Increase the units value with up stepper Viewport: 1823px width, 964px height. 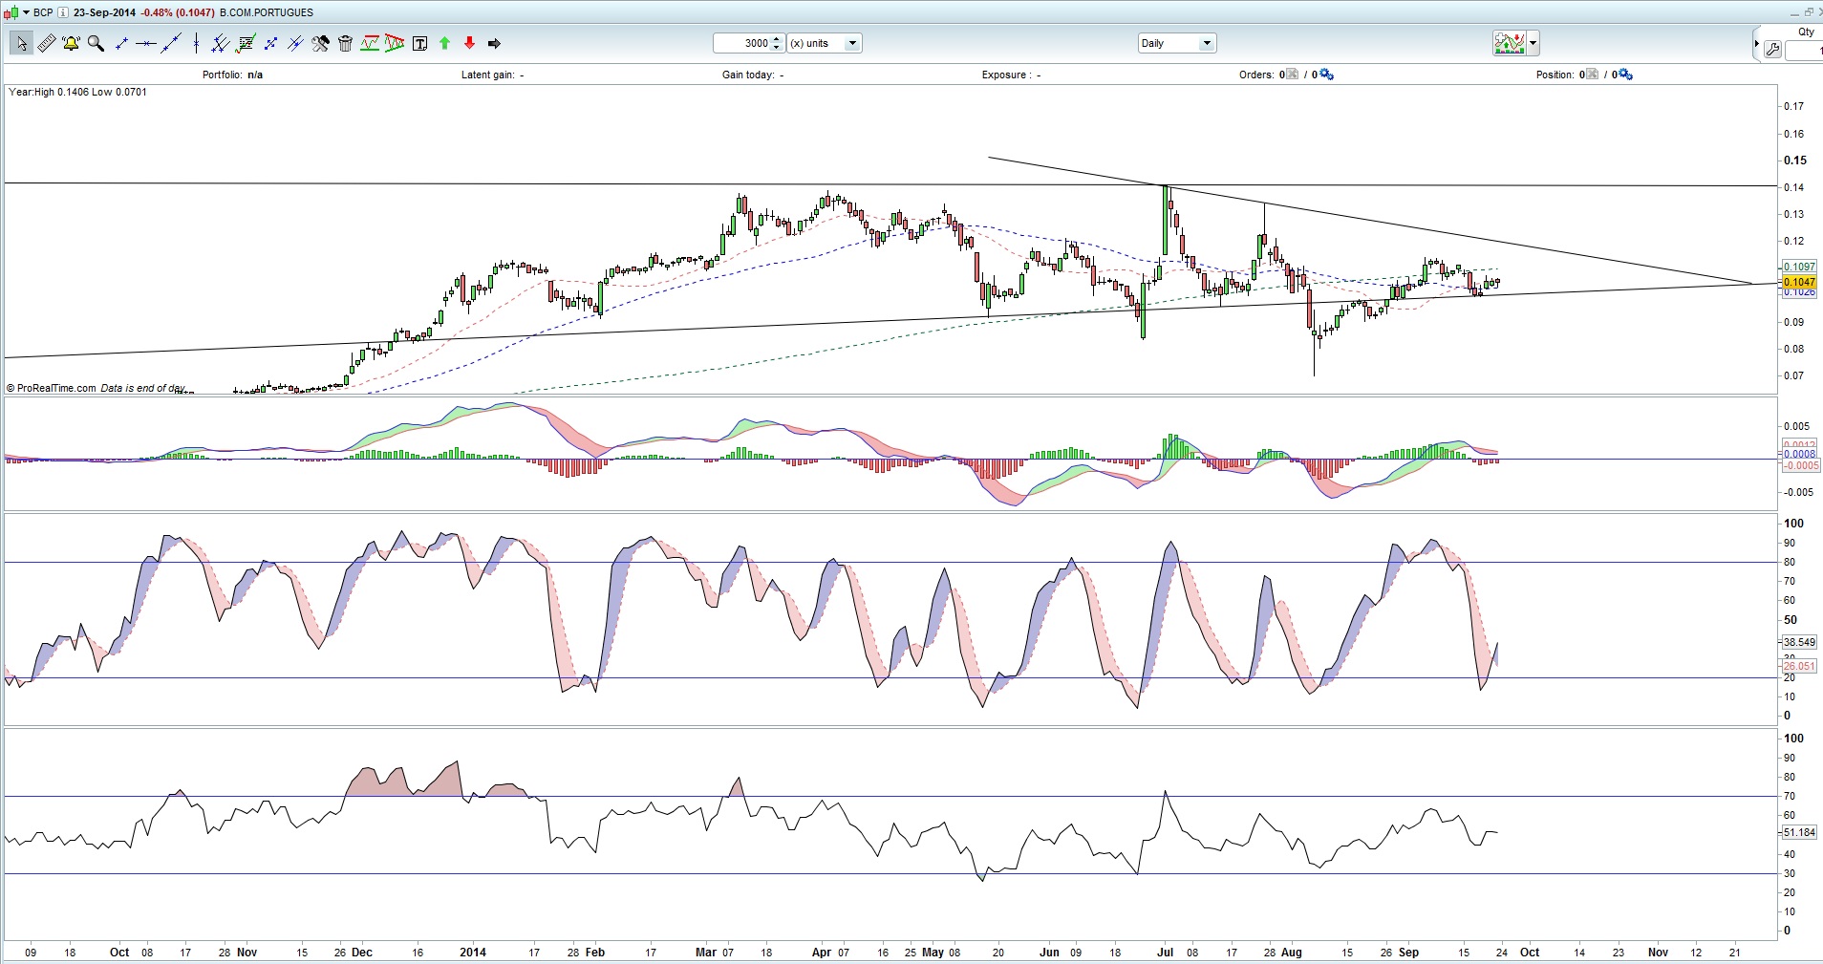pos(777,39)
